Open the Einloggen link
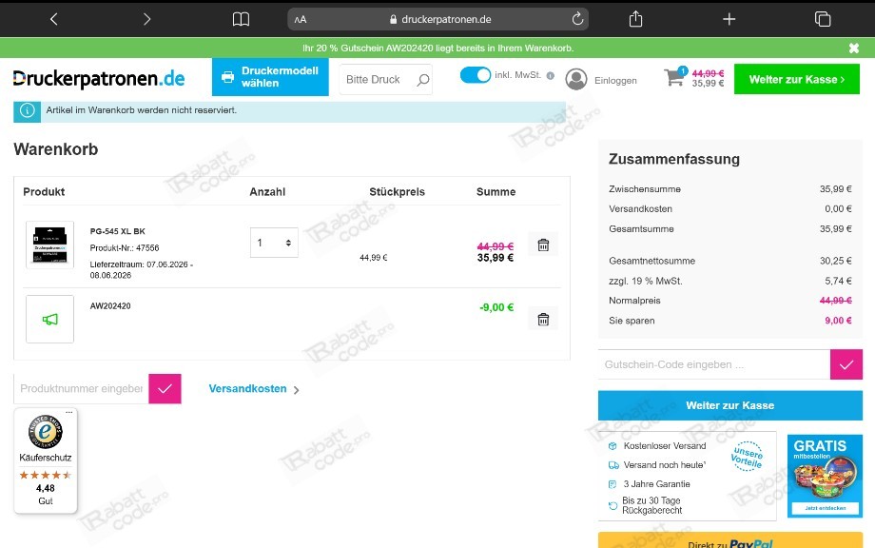 [x=615, y=80]
